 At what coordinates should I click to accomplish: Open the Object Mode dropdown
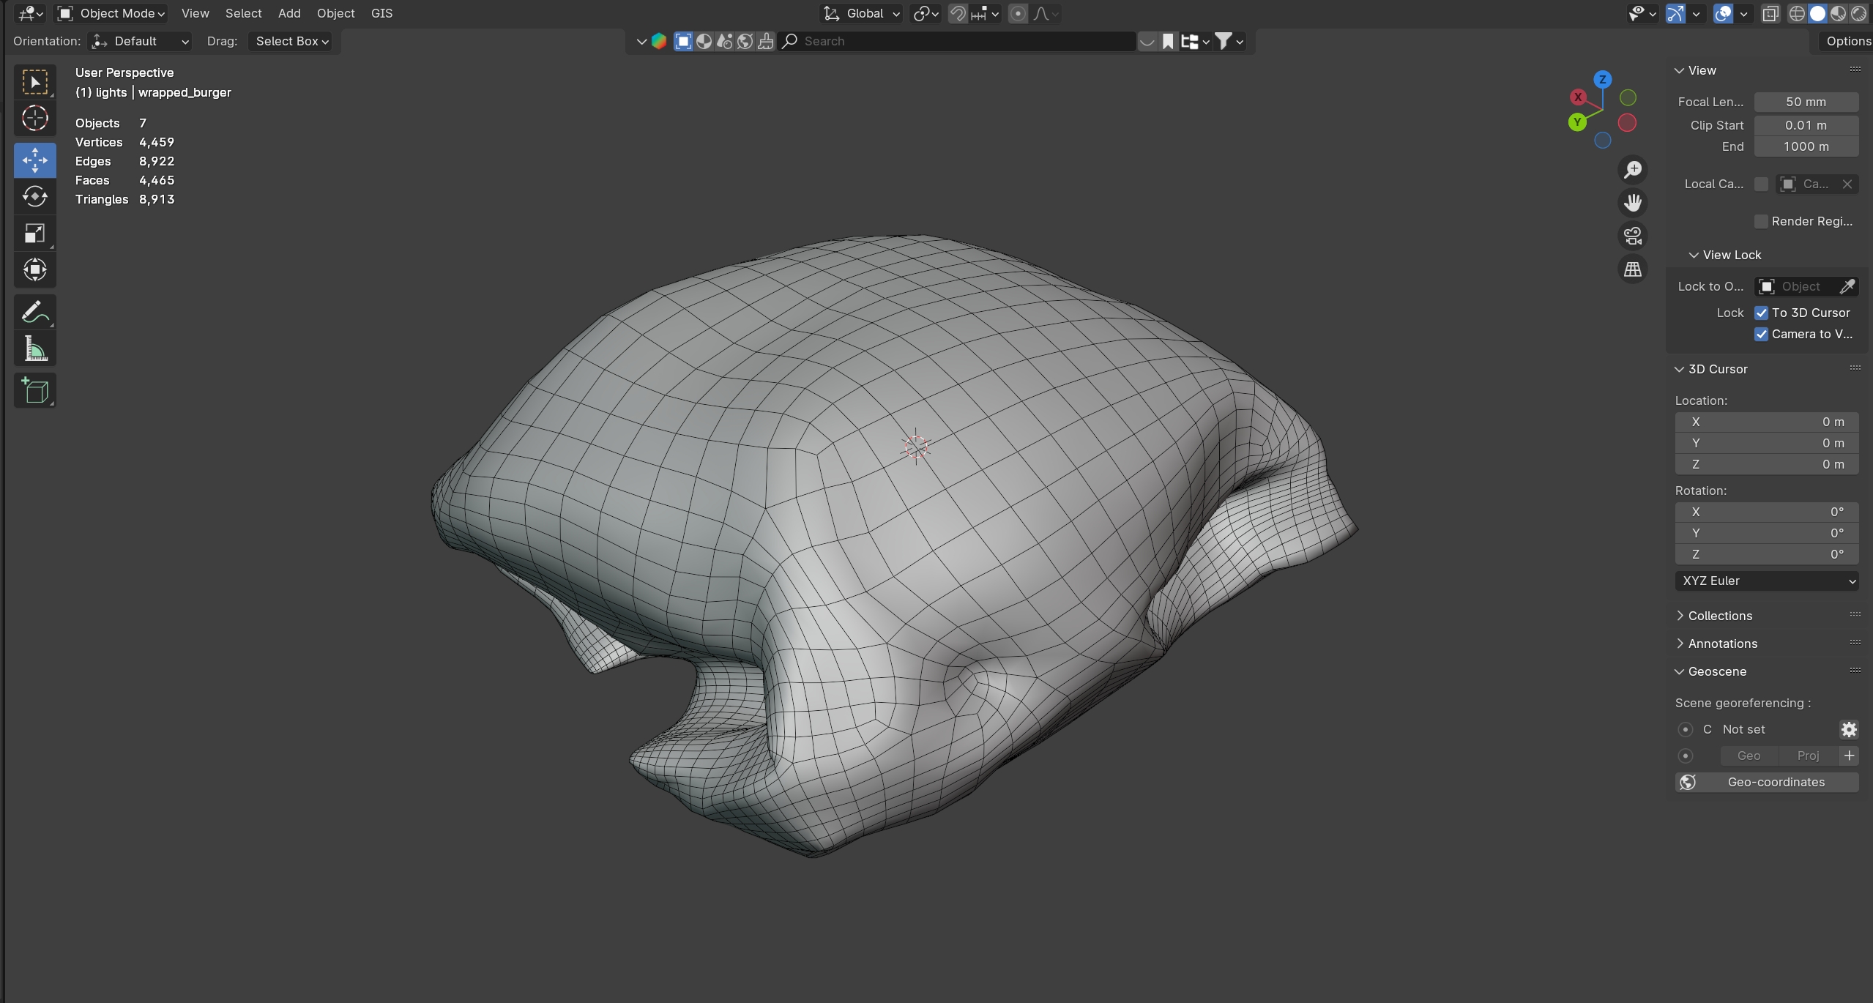pos(112,13)
